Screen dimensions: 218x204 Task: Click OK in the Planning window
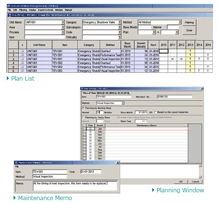[x=181, y=182]
